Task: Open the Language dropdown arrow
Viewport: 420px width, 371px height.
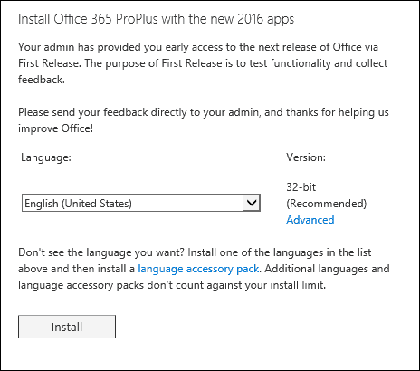Action: [x=252, y=203]
